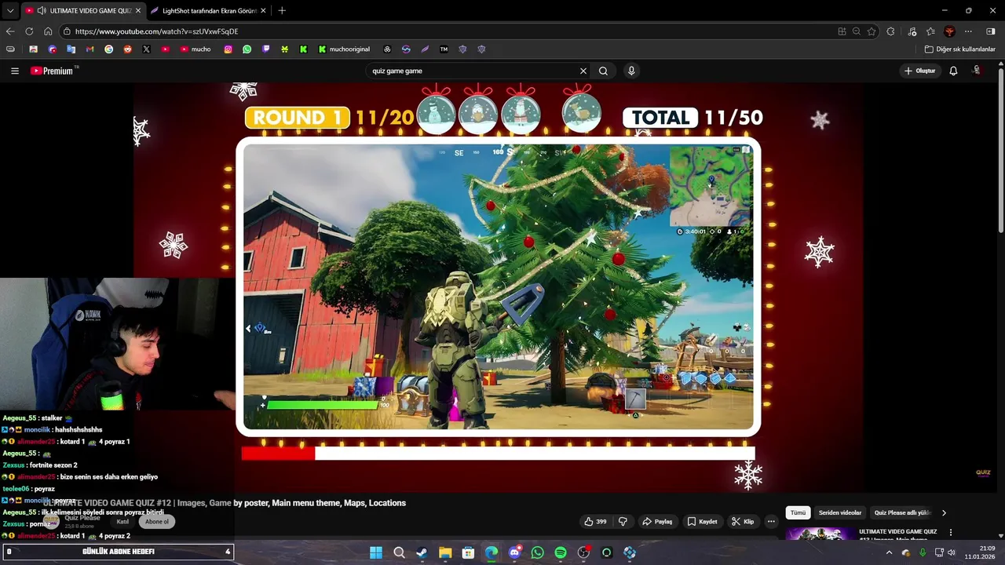
Task: Dislike the video with thumbs-down
Action: pos(623,521)
